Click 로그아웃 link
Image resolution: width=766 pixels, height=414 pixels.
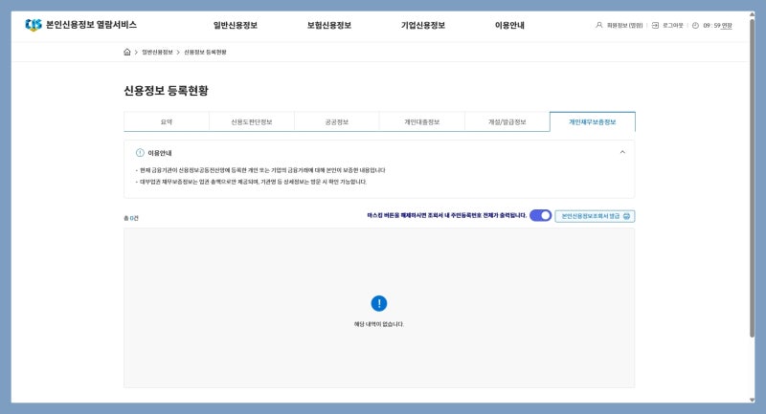tap(673, 26)
